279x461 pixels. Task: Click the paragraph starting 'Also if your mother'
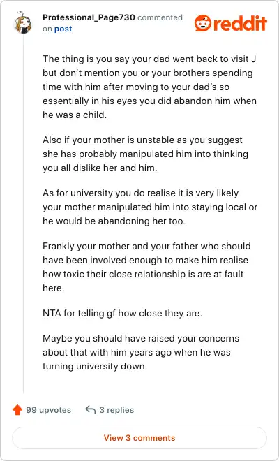pyautogui.click(x=145, y=154)
